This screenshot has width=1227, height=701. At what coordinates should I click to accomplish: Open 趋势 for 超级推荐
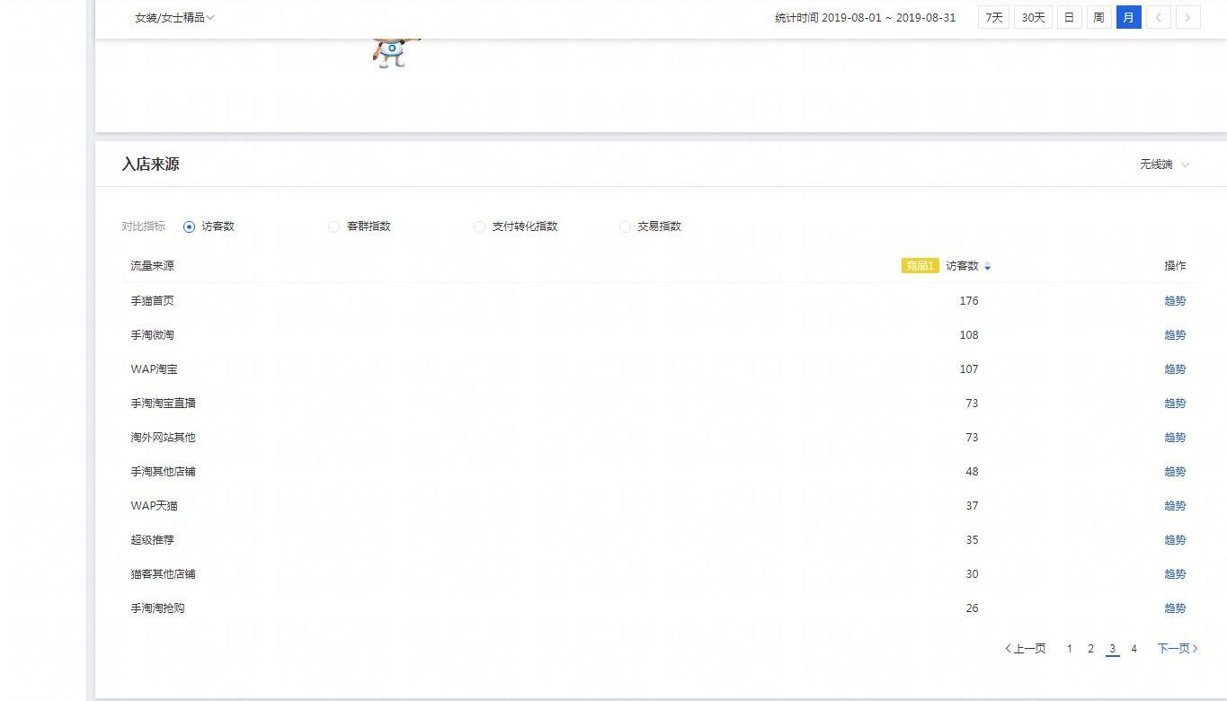pos(1175,540)
